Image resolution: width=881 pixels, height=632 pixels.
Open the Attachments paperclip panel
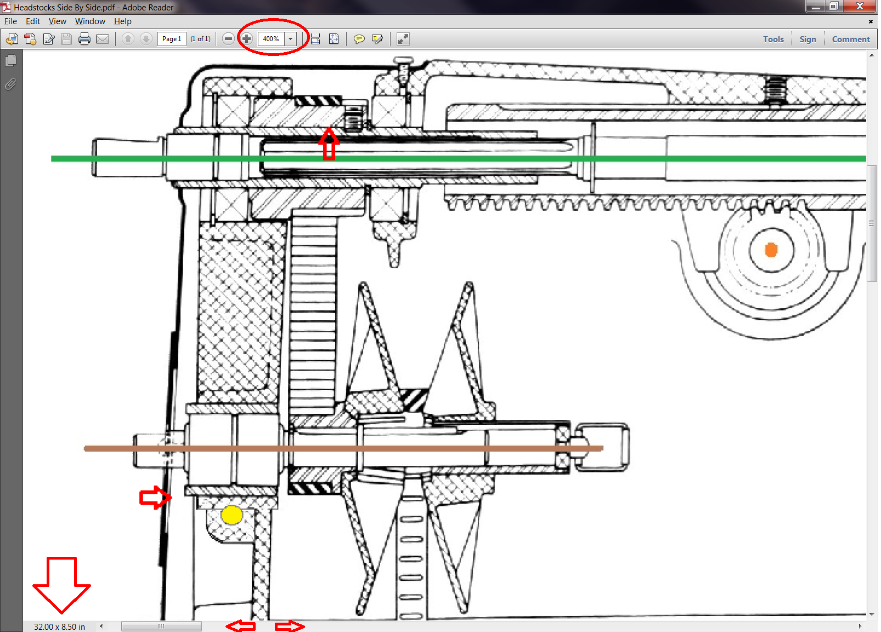[10, 84]
